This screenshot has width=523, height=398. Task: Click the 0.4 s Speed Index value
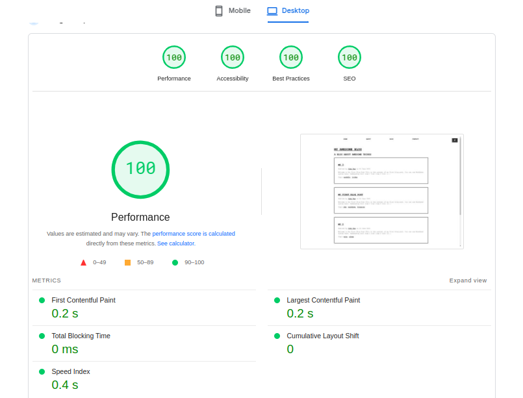[x=65, y=384]
